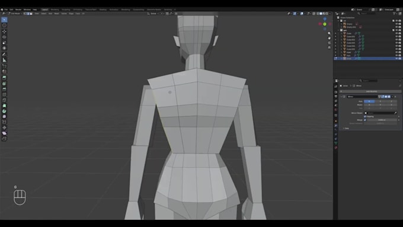Open the Render properties tab icon
403x227 pixels.
335,92
